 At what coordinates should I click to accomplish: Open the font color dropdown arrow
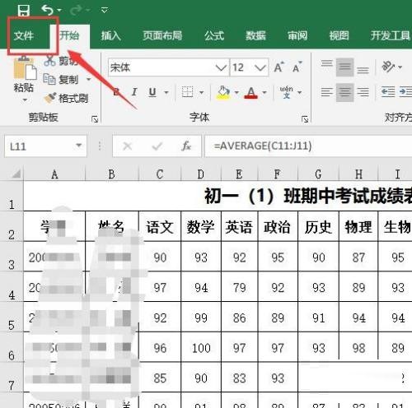tap(265, 93)
